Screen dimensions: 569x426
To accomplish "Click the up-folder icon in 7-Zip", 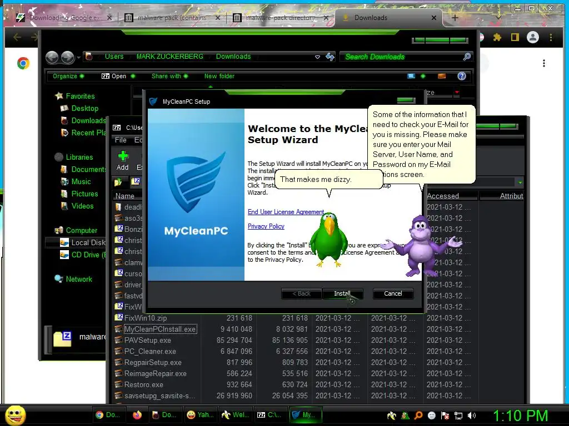I will (x=118, y=182).
